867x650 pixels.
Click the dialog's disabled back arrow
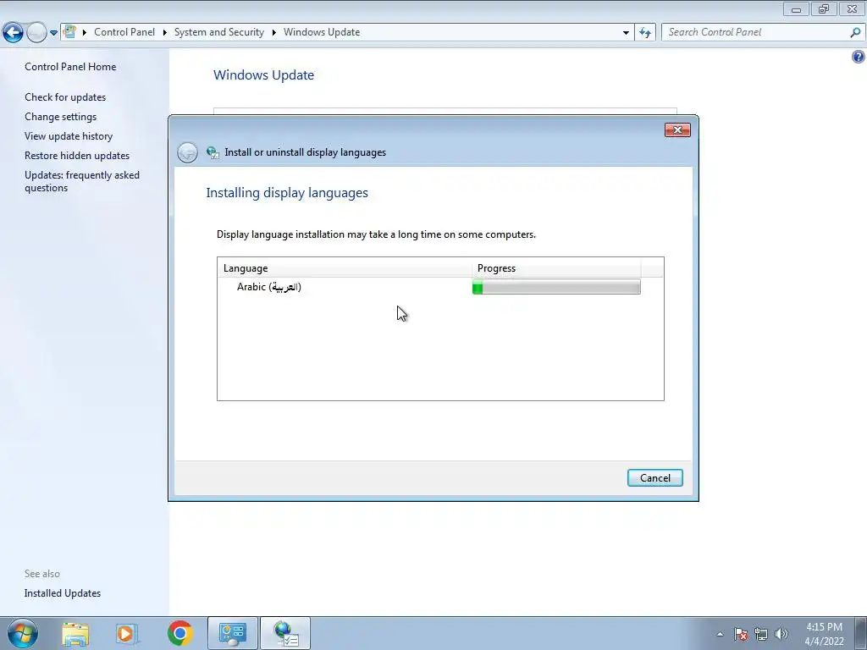click(x=187, y=152)
